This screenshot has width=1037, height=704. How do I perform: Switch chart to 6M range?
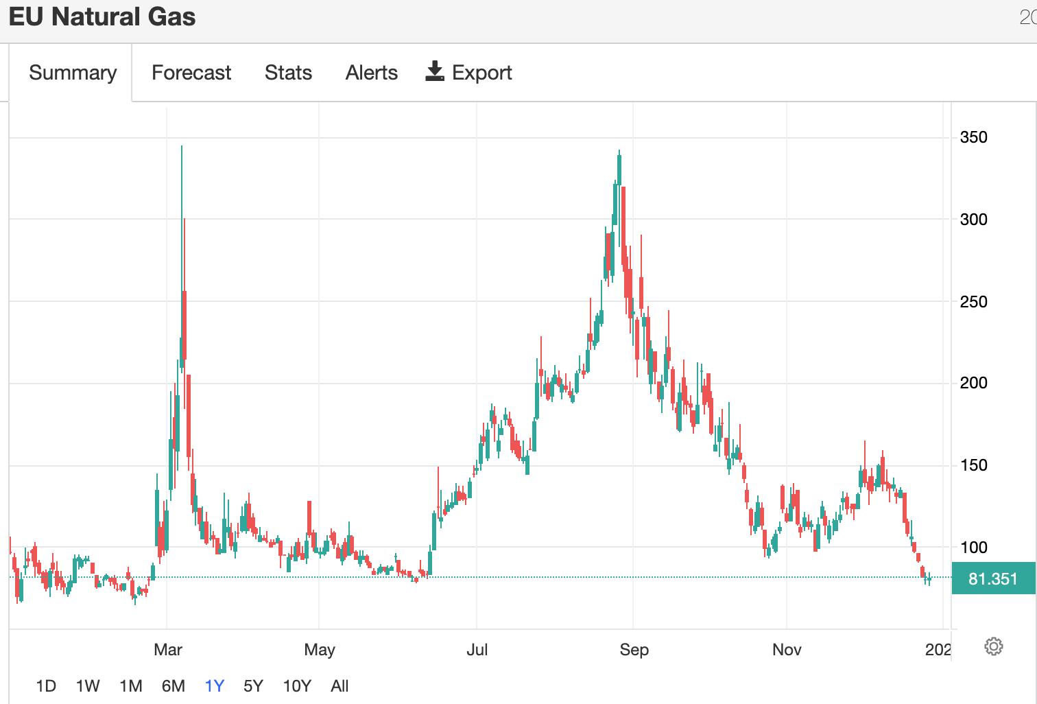pos(174,685)
